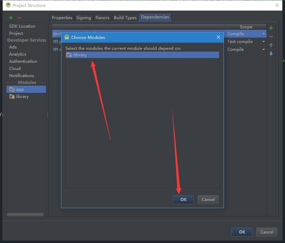The width and height of the screenshot is (285, 243).
Task: Open the Build Types tab
Action: (125, 18)
